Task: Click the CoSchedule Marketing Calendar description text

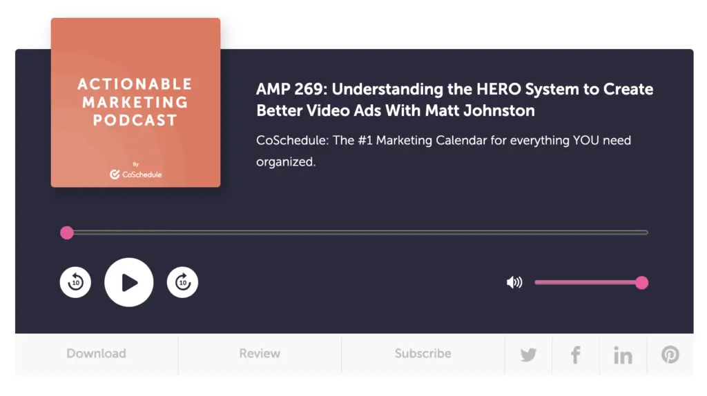Action: point(443,151)
